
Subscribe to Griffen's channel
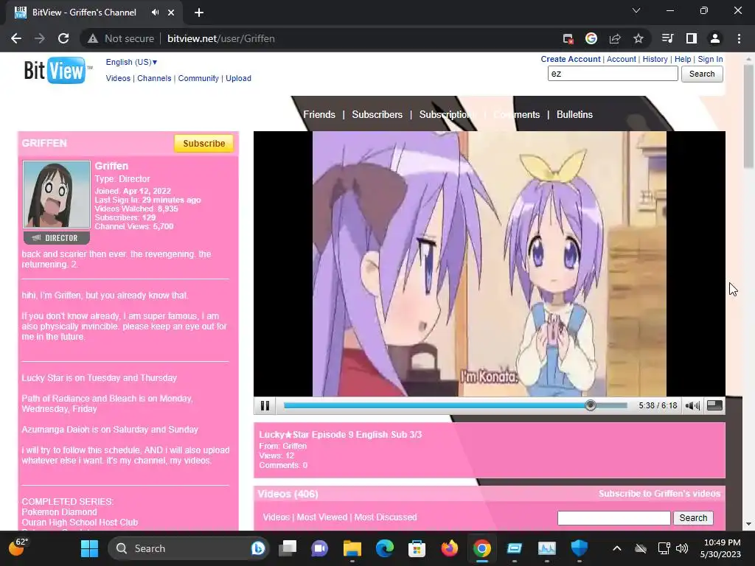203,144
